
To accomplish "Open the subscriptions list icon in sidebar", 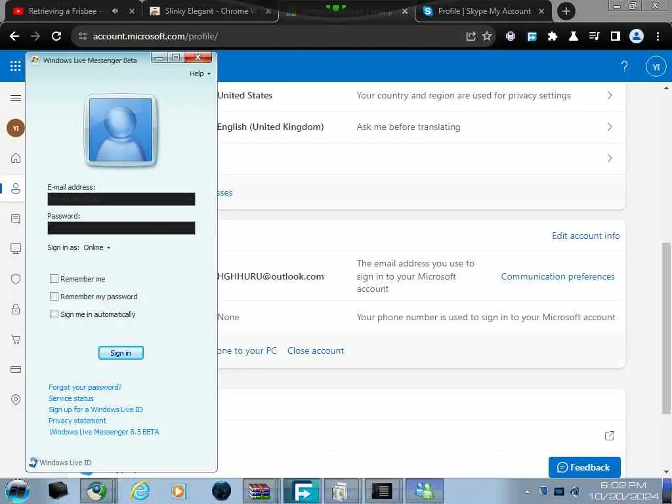I will [x=16, y=219].
